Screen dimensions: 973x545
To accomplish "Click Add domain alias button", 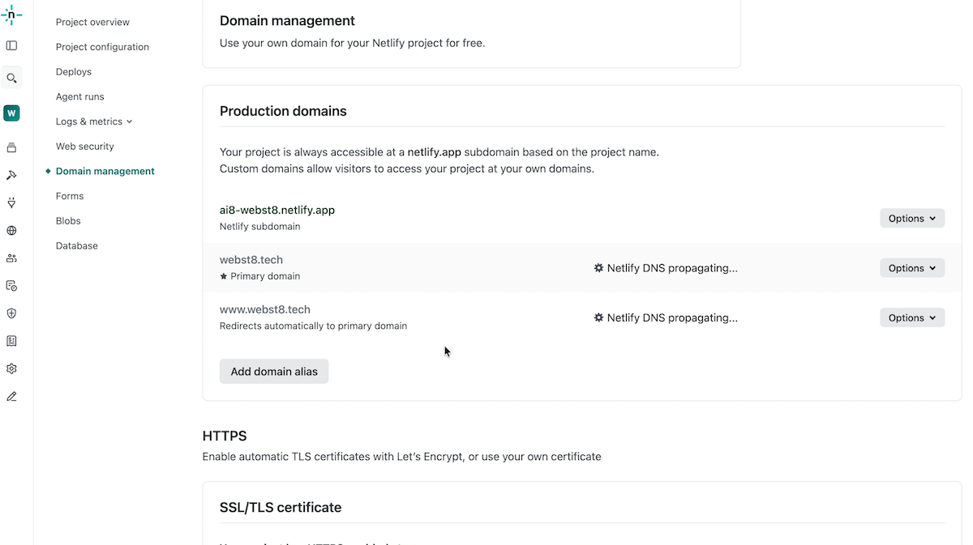I will point(274,372).
